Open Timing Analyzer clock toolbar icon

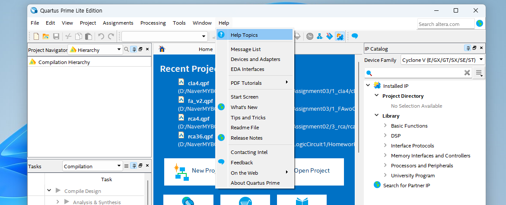pyautogui.click(x=310, y=36)
